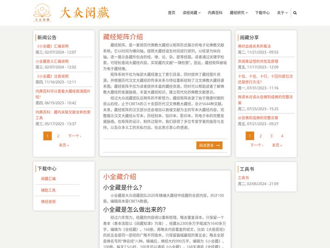Open post 从信佛到成佛的完整次第 dated 07/21/2023
Viewport: 330px width, 248px height.
(x=258, y=118)
